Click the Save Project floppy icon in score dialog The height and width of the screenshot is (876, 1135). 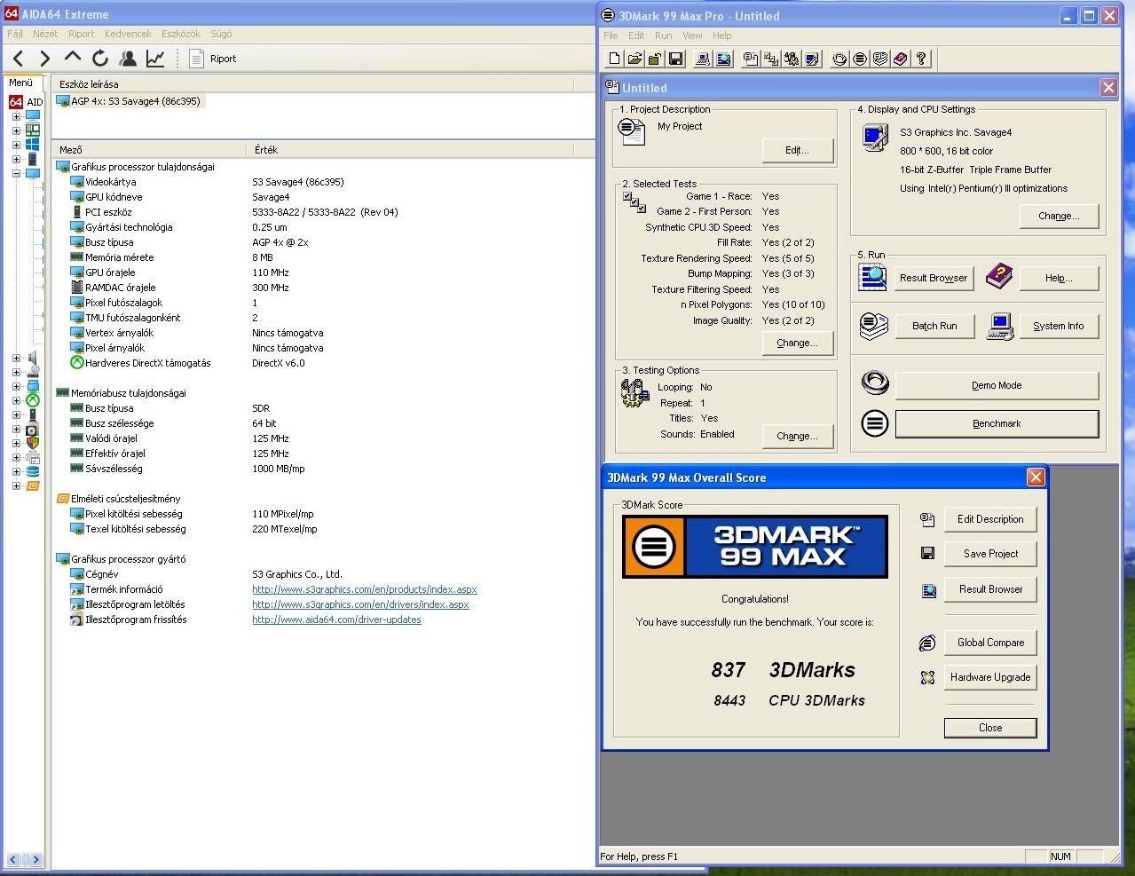[x=927, y=554]
